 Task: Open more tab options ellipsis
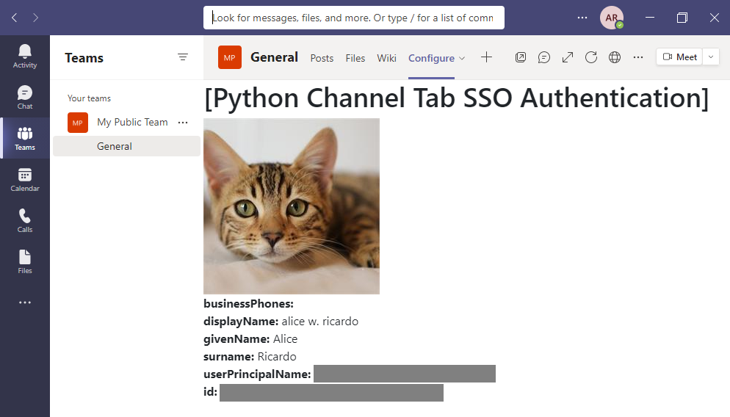638,57
